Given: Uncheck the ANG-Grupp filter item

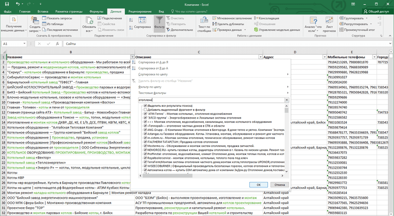Looking at the screenshot, I should 145,130.
